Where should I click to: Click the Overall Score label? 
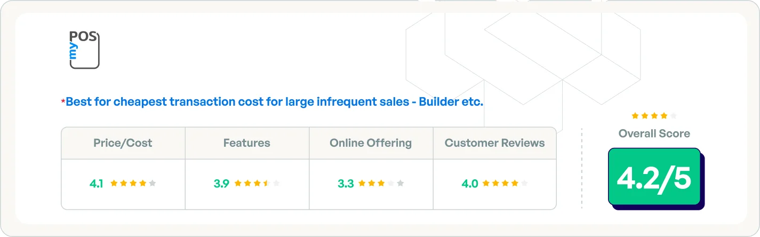(654, 133)
